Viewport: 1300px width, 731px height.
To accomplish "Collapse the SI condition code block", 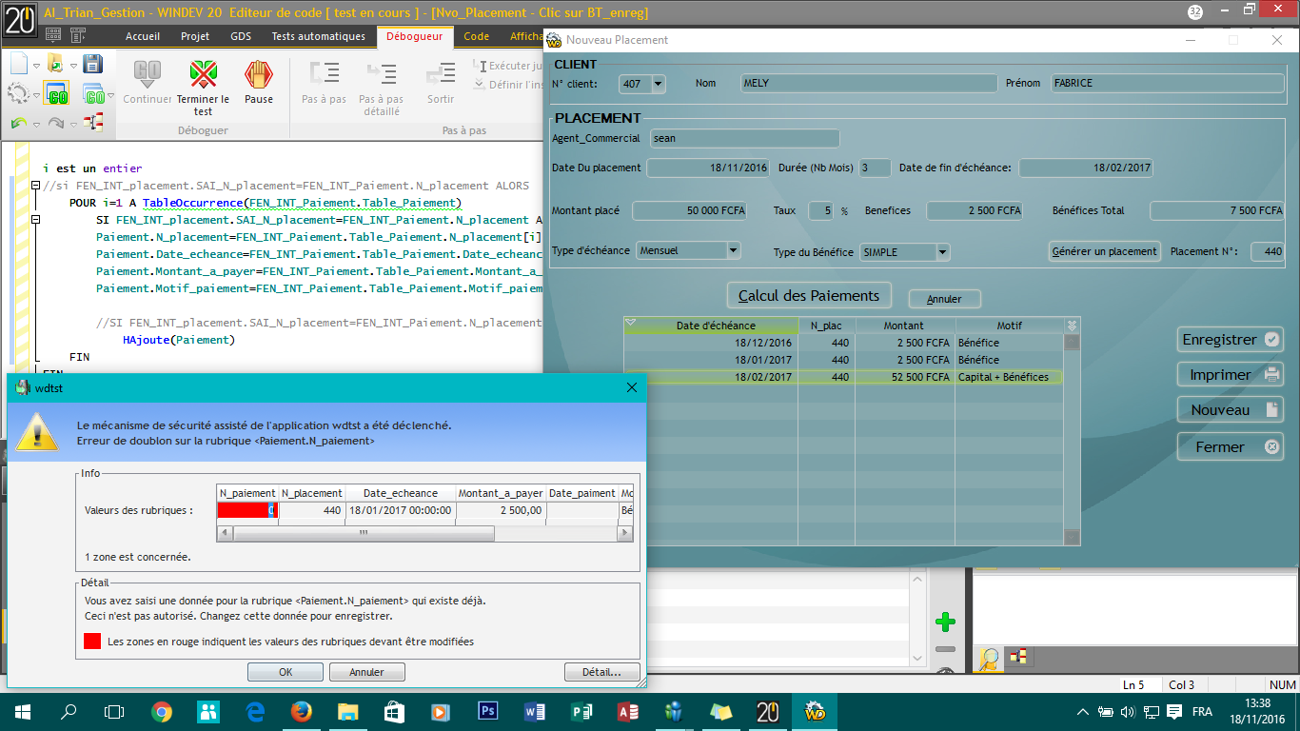I will click(35, 220).
